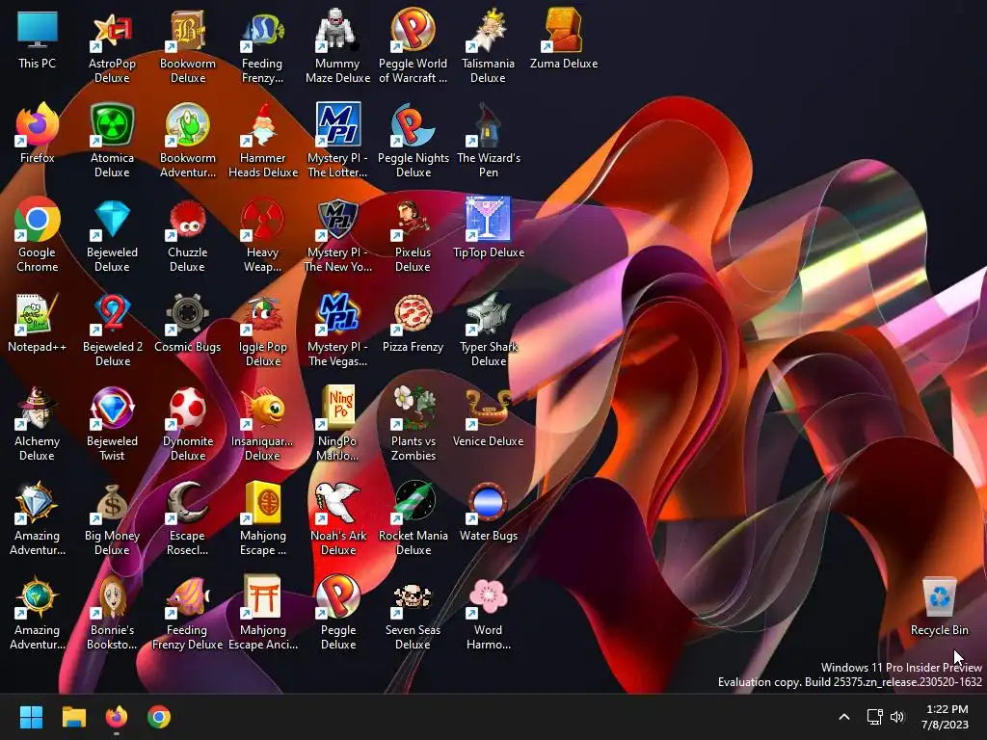Click Bonnie's Bookstore shortcut icon
The width and height of the screenshot is (987, 740).
tap(112, 596)
